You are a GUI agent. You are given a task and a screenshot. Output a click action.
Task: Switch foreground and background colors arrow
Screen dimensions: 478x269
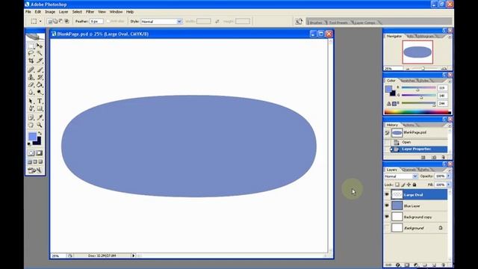point(40,133)
